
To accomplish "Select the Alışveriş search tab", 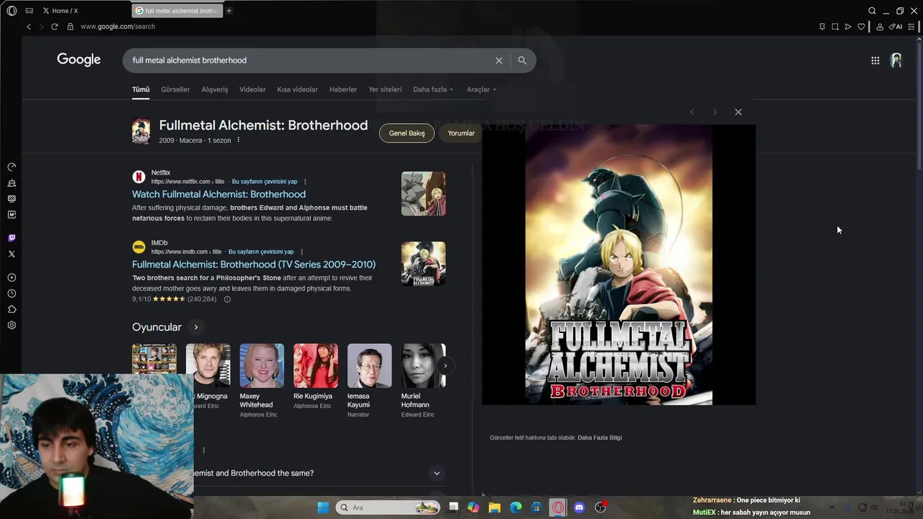I will pos(215,89).
